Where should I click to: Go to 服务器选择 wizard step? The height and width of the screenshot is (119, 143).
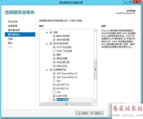tap(14, 30)
